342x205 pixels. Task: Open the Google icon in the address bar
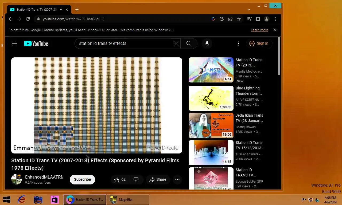(213, 19)
